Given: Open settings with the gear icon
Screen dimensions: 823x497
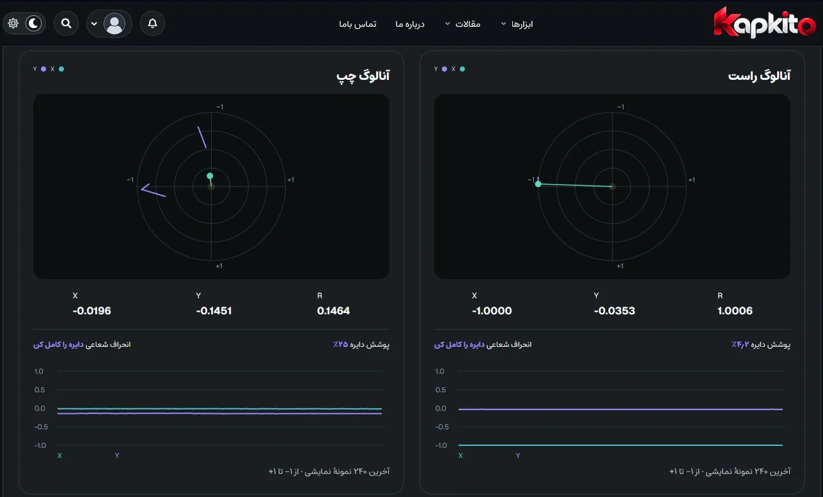Looking at the screenshot, I should (x=13, y=24).
